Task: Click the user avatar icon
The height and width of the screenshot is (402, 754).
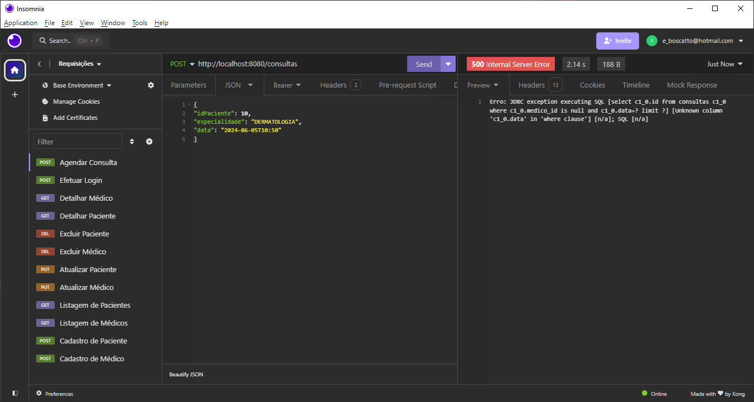Action: pyautogui.click(x=652, y=41)
